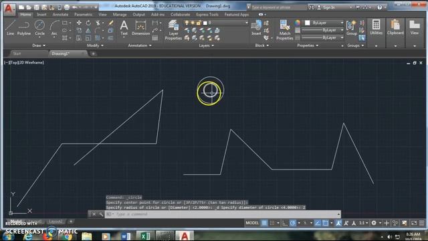Toggle polar tracking in status bar
428x241 pixels.
pos(293,223)
